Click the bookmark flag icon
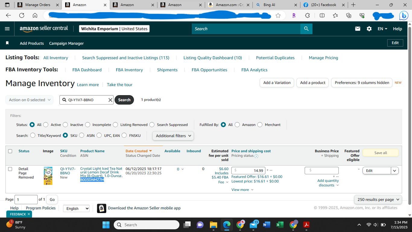This screenshot has height=232, width=412. tap(7, 43)
